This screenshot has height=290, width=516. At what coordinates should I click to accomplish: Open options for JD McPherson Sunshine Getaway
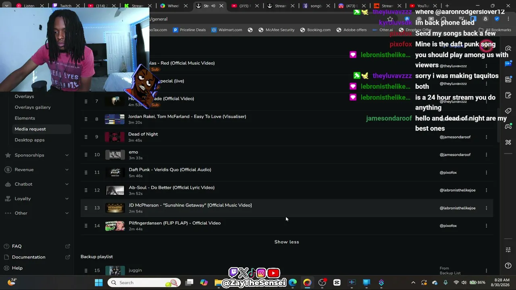tap(486, 208)
